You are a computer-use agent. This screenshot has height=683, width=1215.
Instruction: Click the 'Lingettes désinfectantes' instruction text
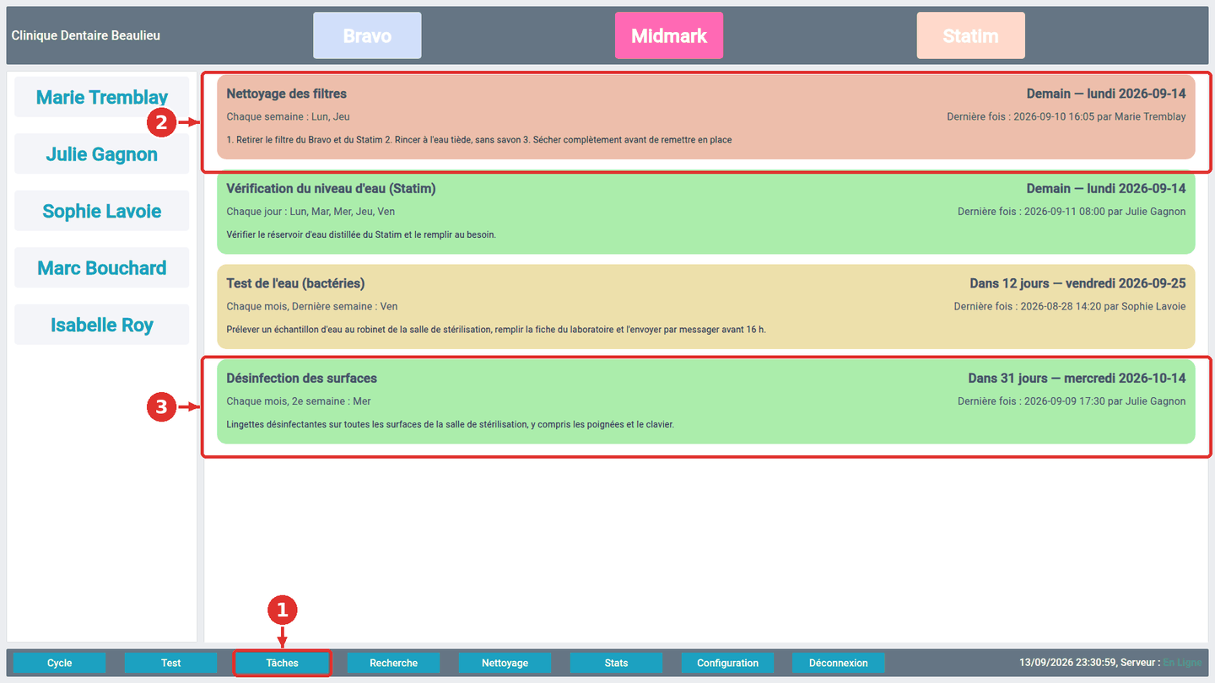point(451,424)
